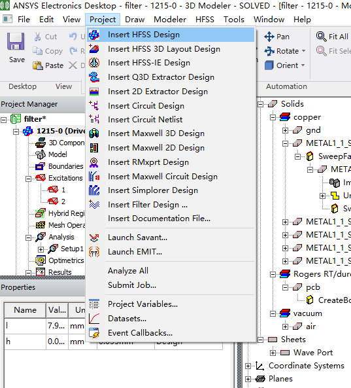Click the Insert Circuit Netlist icon

pyautogui.click(x=94, y=119)
